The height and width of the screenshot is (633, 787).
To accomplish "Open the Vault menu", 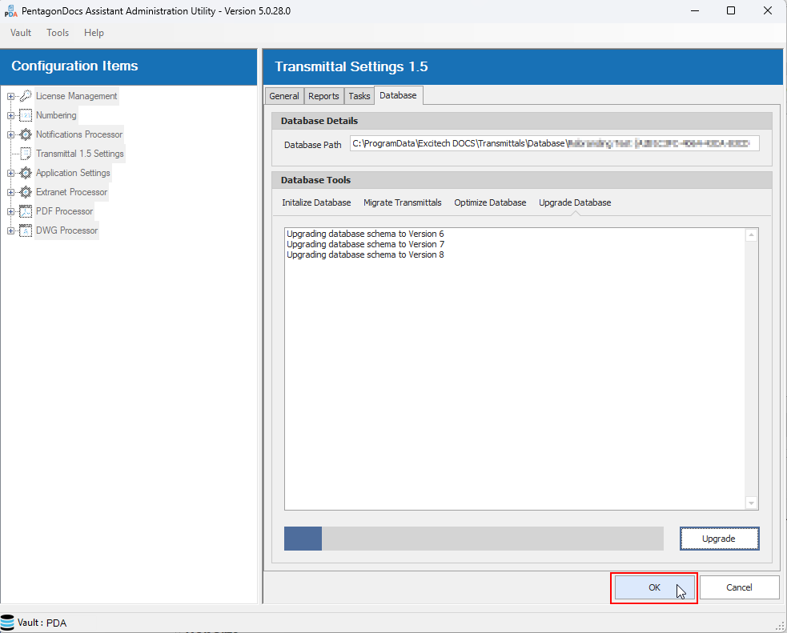I will (21, 33).
